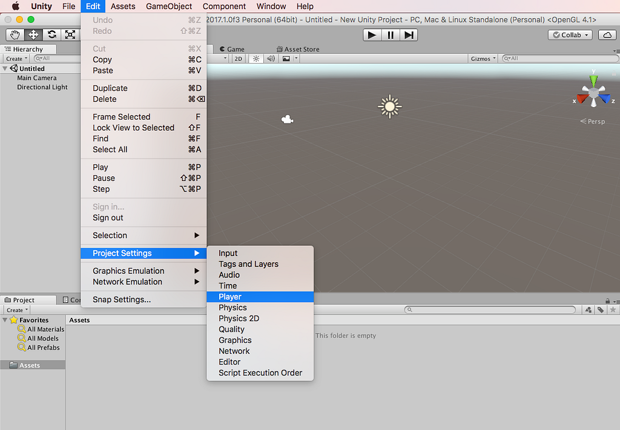Select Main Camera in Hierarchy
620x430 pixels.
37,78
